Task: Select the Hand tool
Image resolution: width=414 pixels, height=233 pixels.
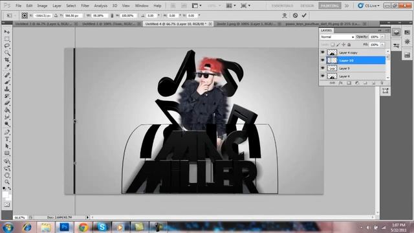Action: pos(7,175)
